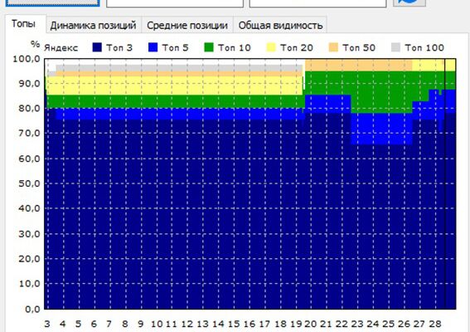470x332 pixels.
Task: Open the Общая видимость tab
Action: pos(280,25)
